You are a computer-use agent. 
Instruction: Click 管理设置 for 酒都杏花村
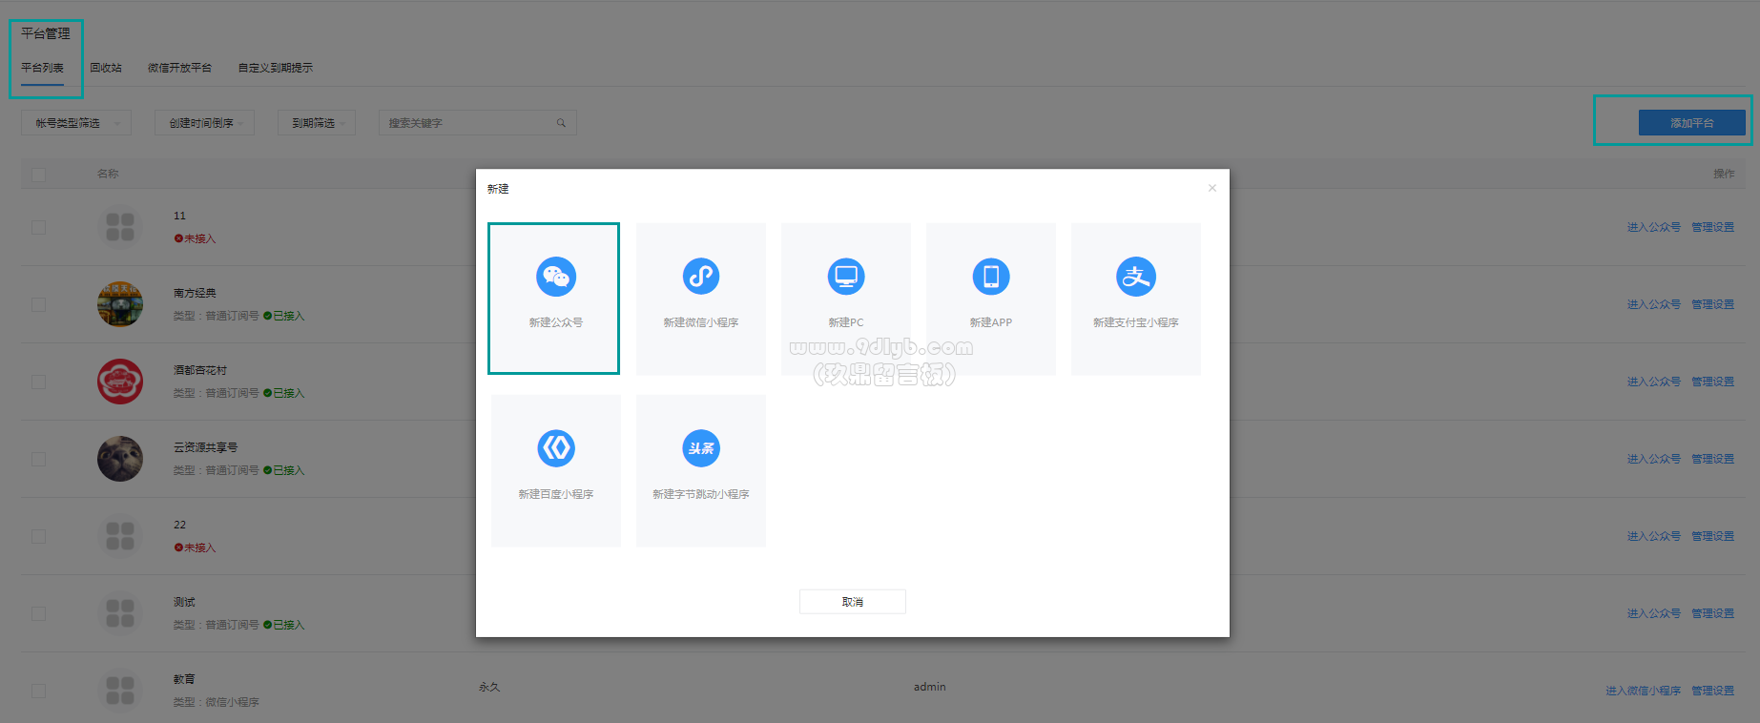(1713, 382)
